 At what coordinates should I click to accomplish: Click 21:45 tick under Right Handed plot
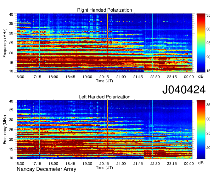(138, 77)
